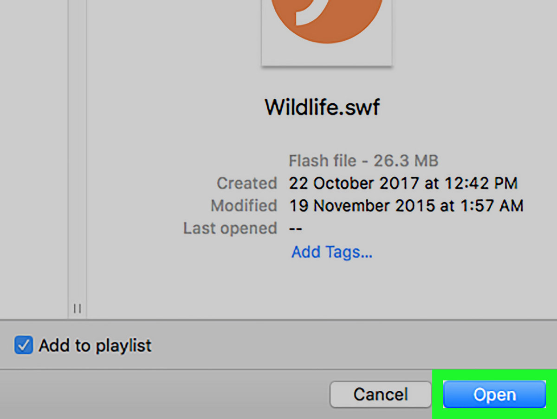Click the Last opened field label
The height and width of the screenshot is (419, 557).
(230, 228)
